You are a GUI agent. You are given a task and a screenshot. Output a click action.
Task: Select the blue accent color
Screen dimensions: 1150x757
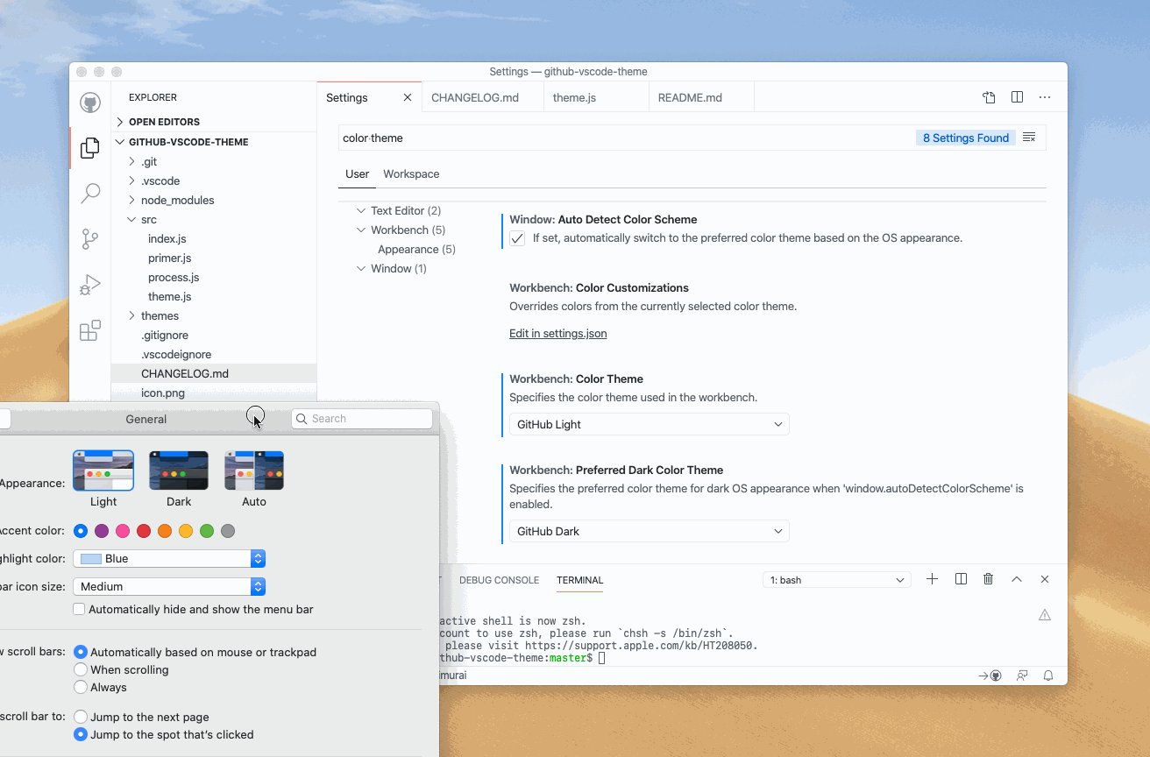click(81, 531)
